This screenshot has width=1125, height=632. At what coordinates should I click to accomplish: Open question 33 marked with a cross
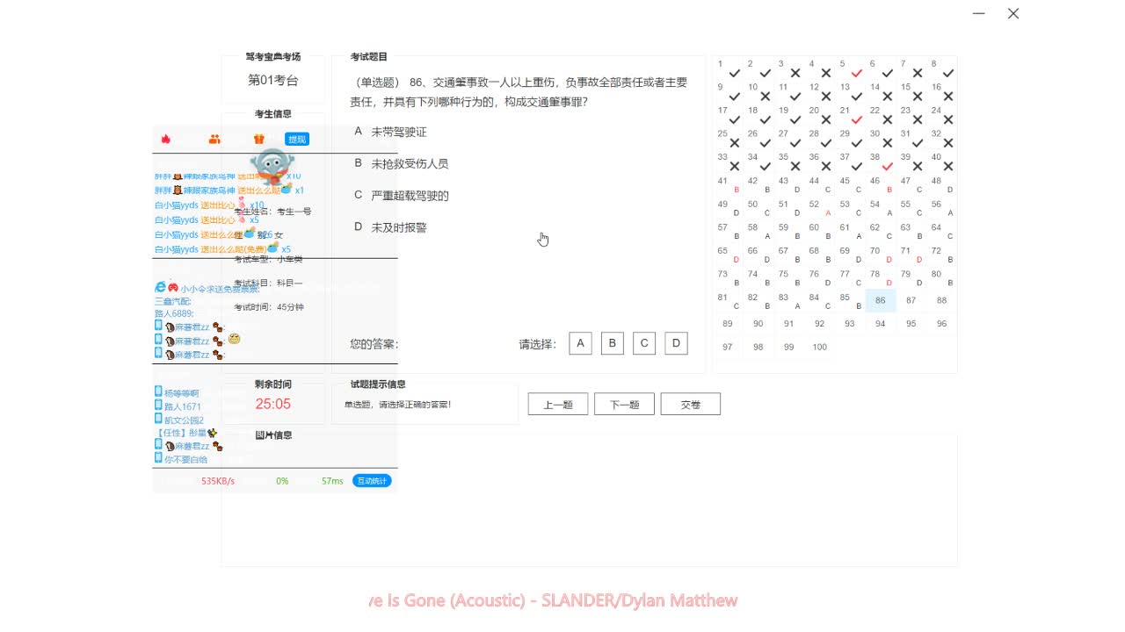click(x=728, y=162)
